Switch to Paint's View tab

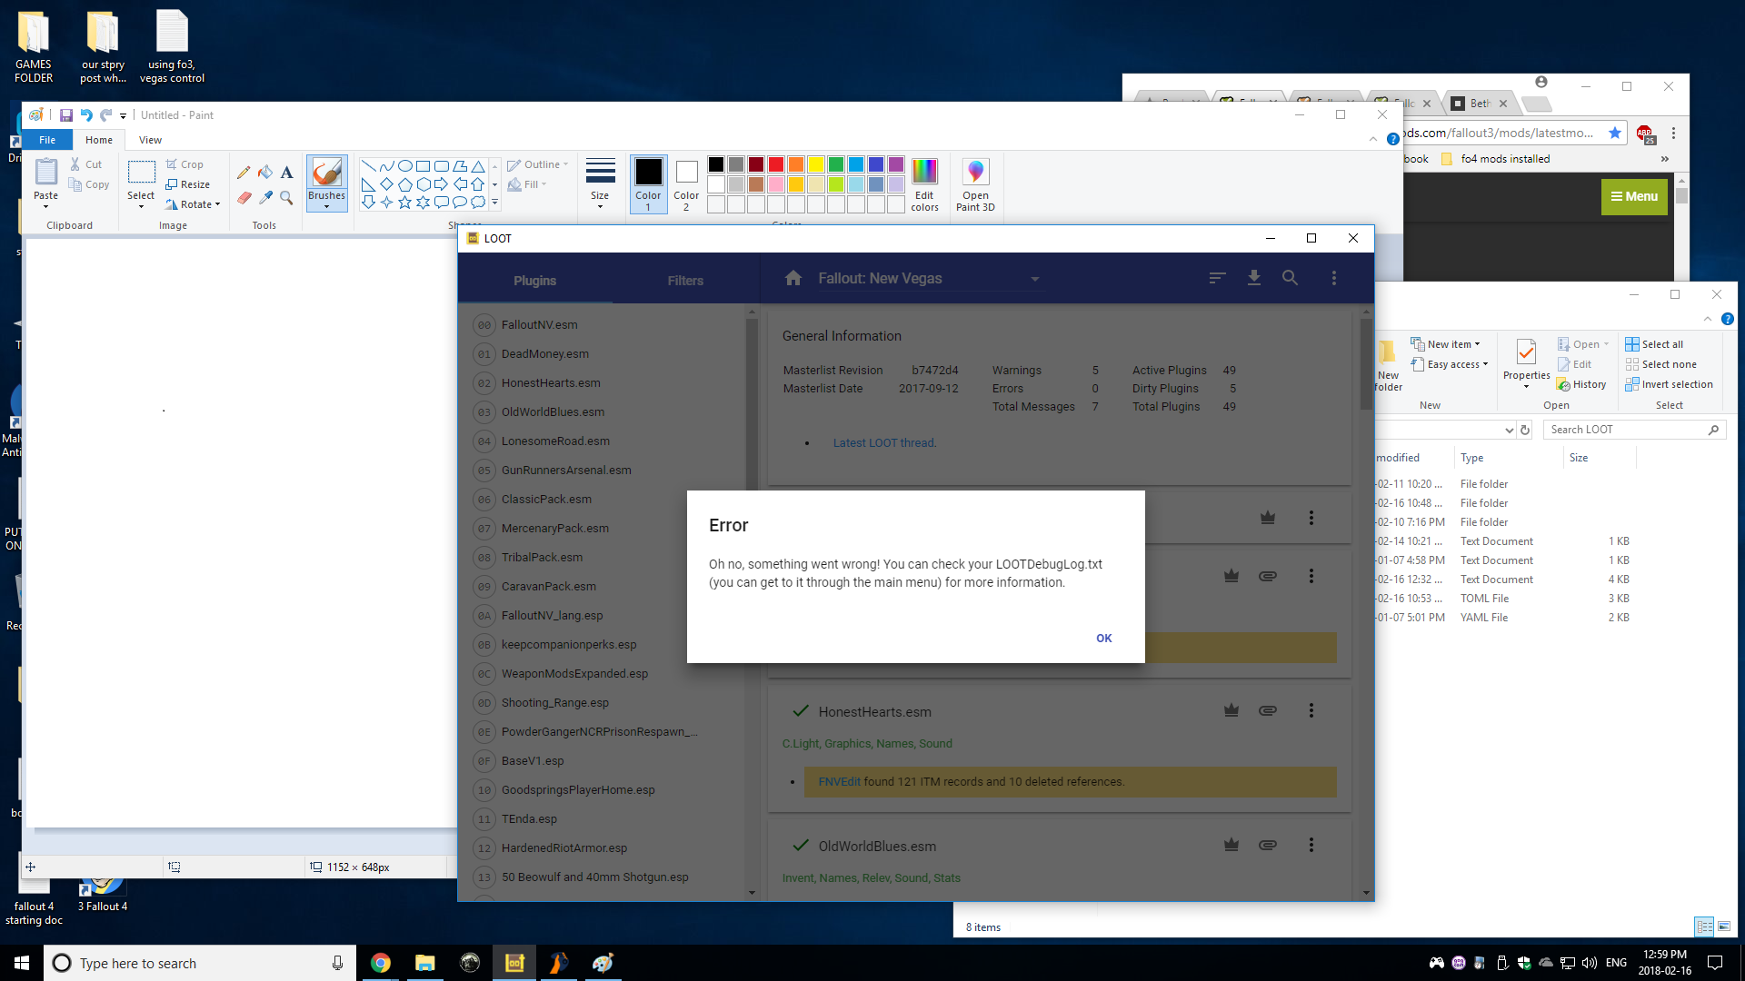(x=150, y=140)
